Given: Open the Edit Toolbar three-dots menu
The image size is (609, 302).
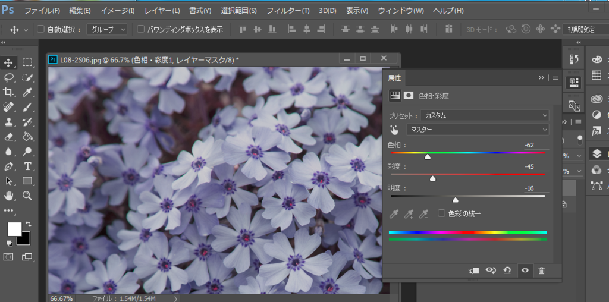Looking at the screenshot, I should pyautogui.click(x=8, y=211).
